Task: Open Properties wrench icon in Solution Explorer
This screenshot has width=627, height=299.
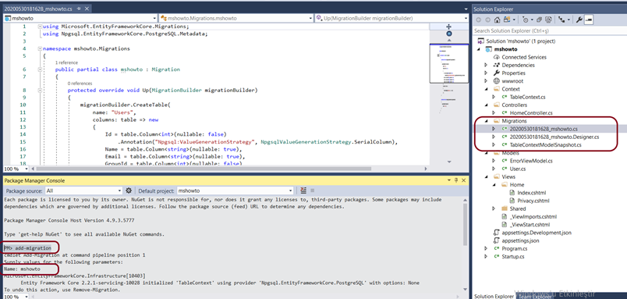Action: 579,20
